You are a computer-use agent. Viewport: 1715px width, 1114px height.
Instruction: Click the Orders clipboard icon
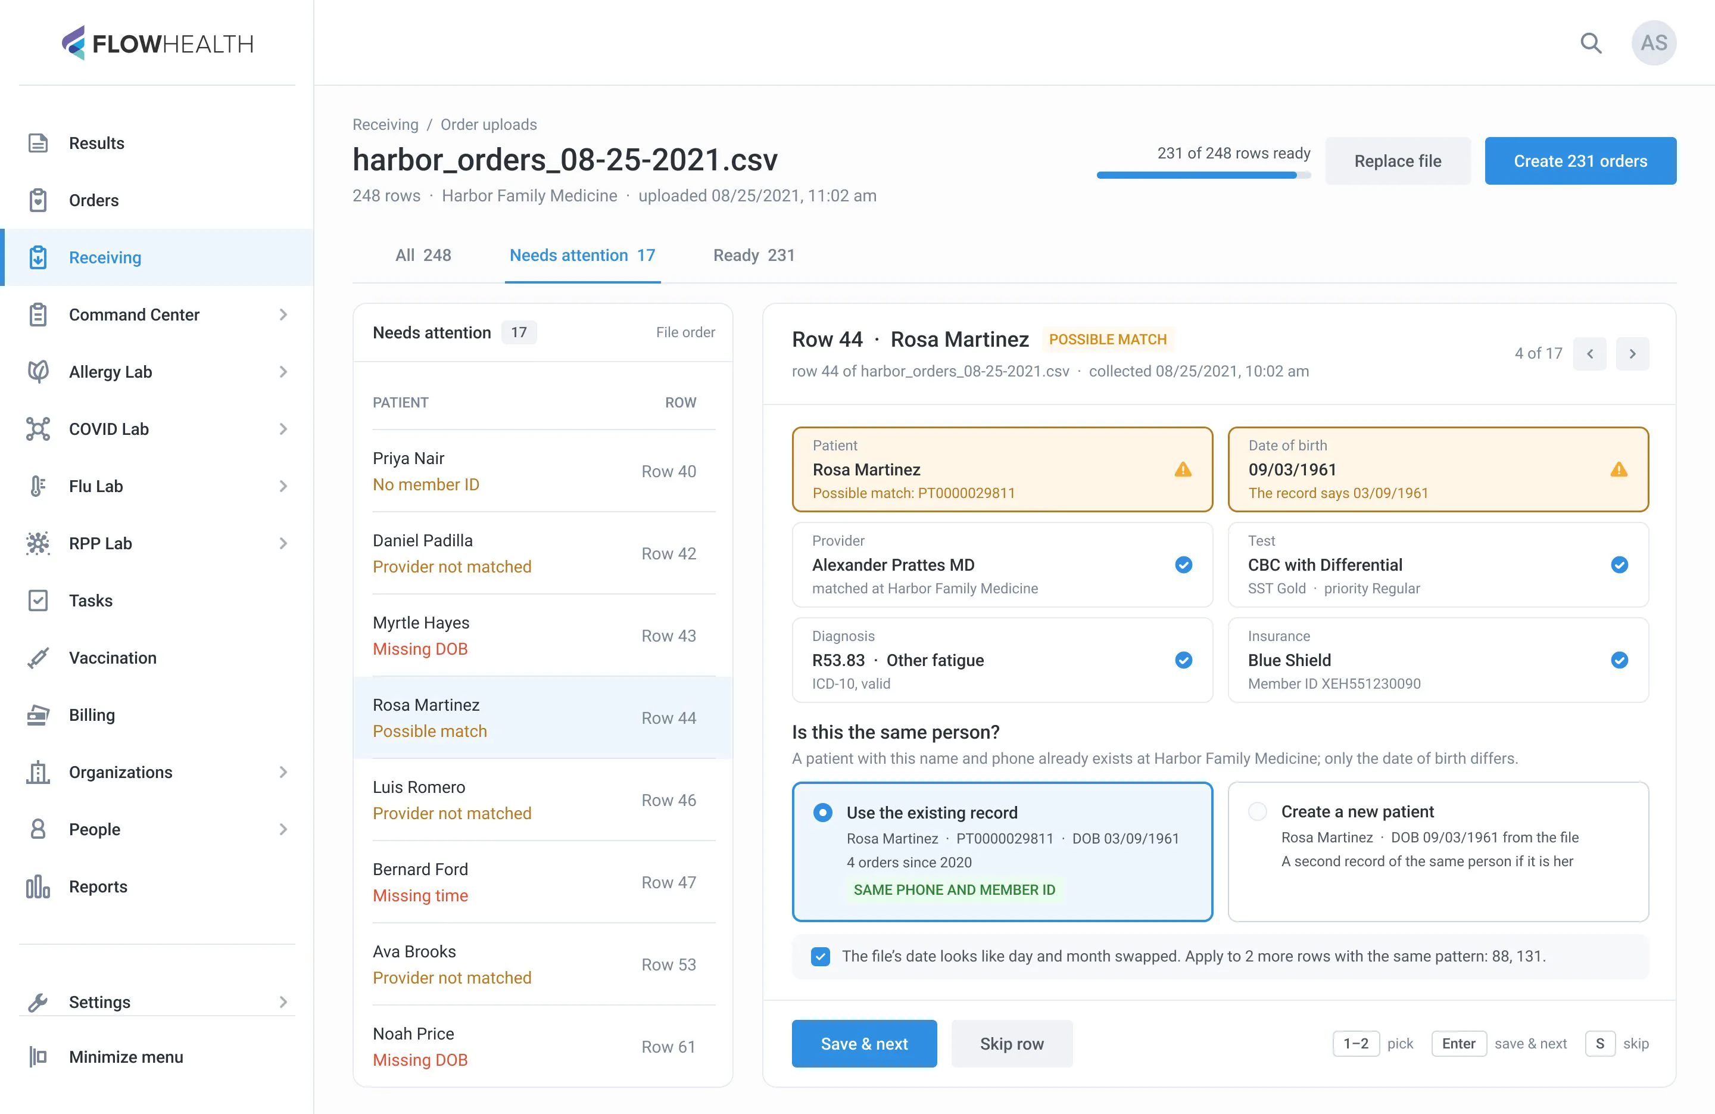(x=38, y=200)
